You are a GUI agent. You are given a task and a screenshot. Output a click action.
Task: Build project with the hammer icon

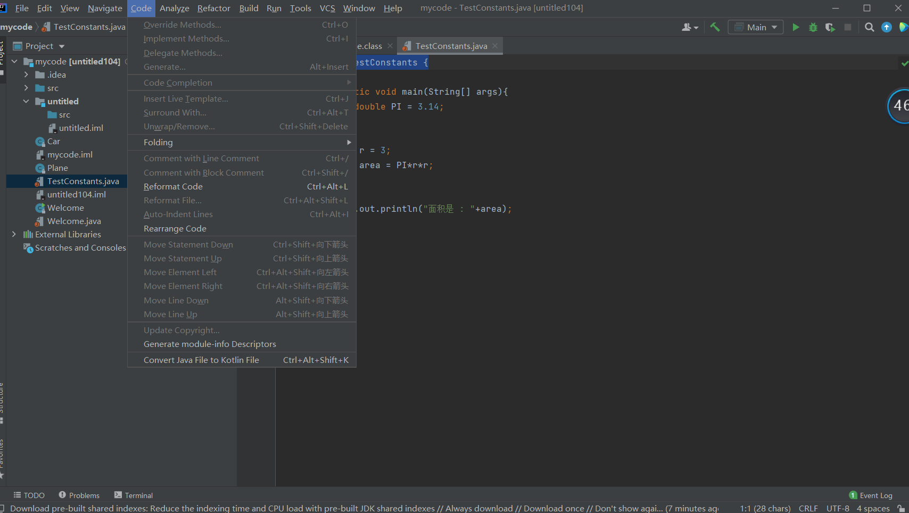715,27
